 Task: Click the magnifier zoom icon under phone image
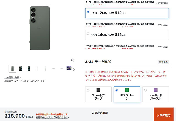pyautogui.click(x=73, y=60)
